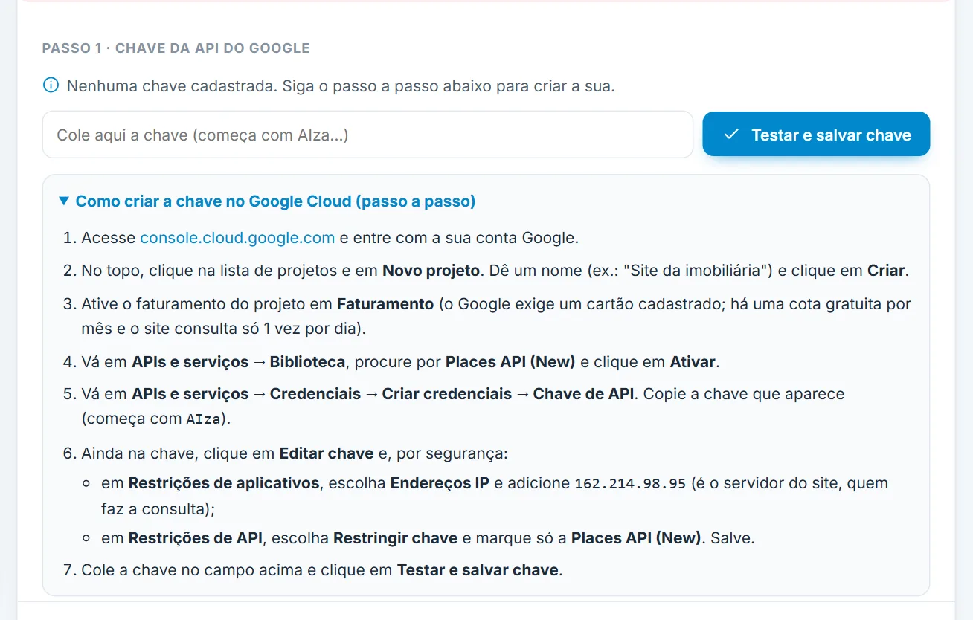973x620 pixels.
Task: Click the bold 'Criar credenciais' text in step 5
Action: pyautogui.click(x=447, y=394)
